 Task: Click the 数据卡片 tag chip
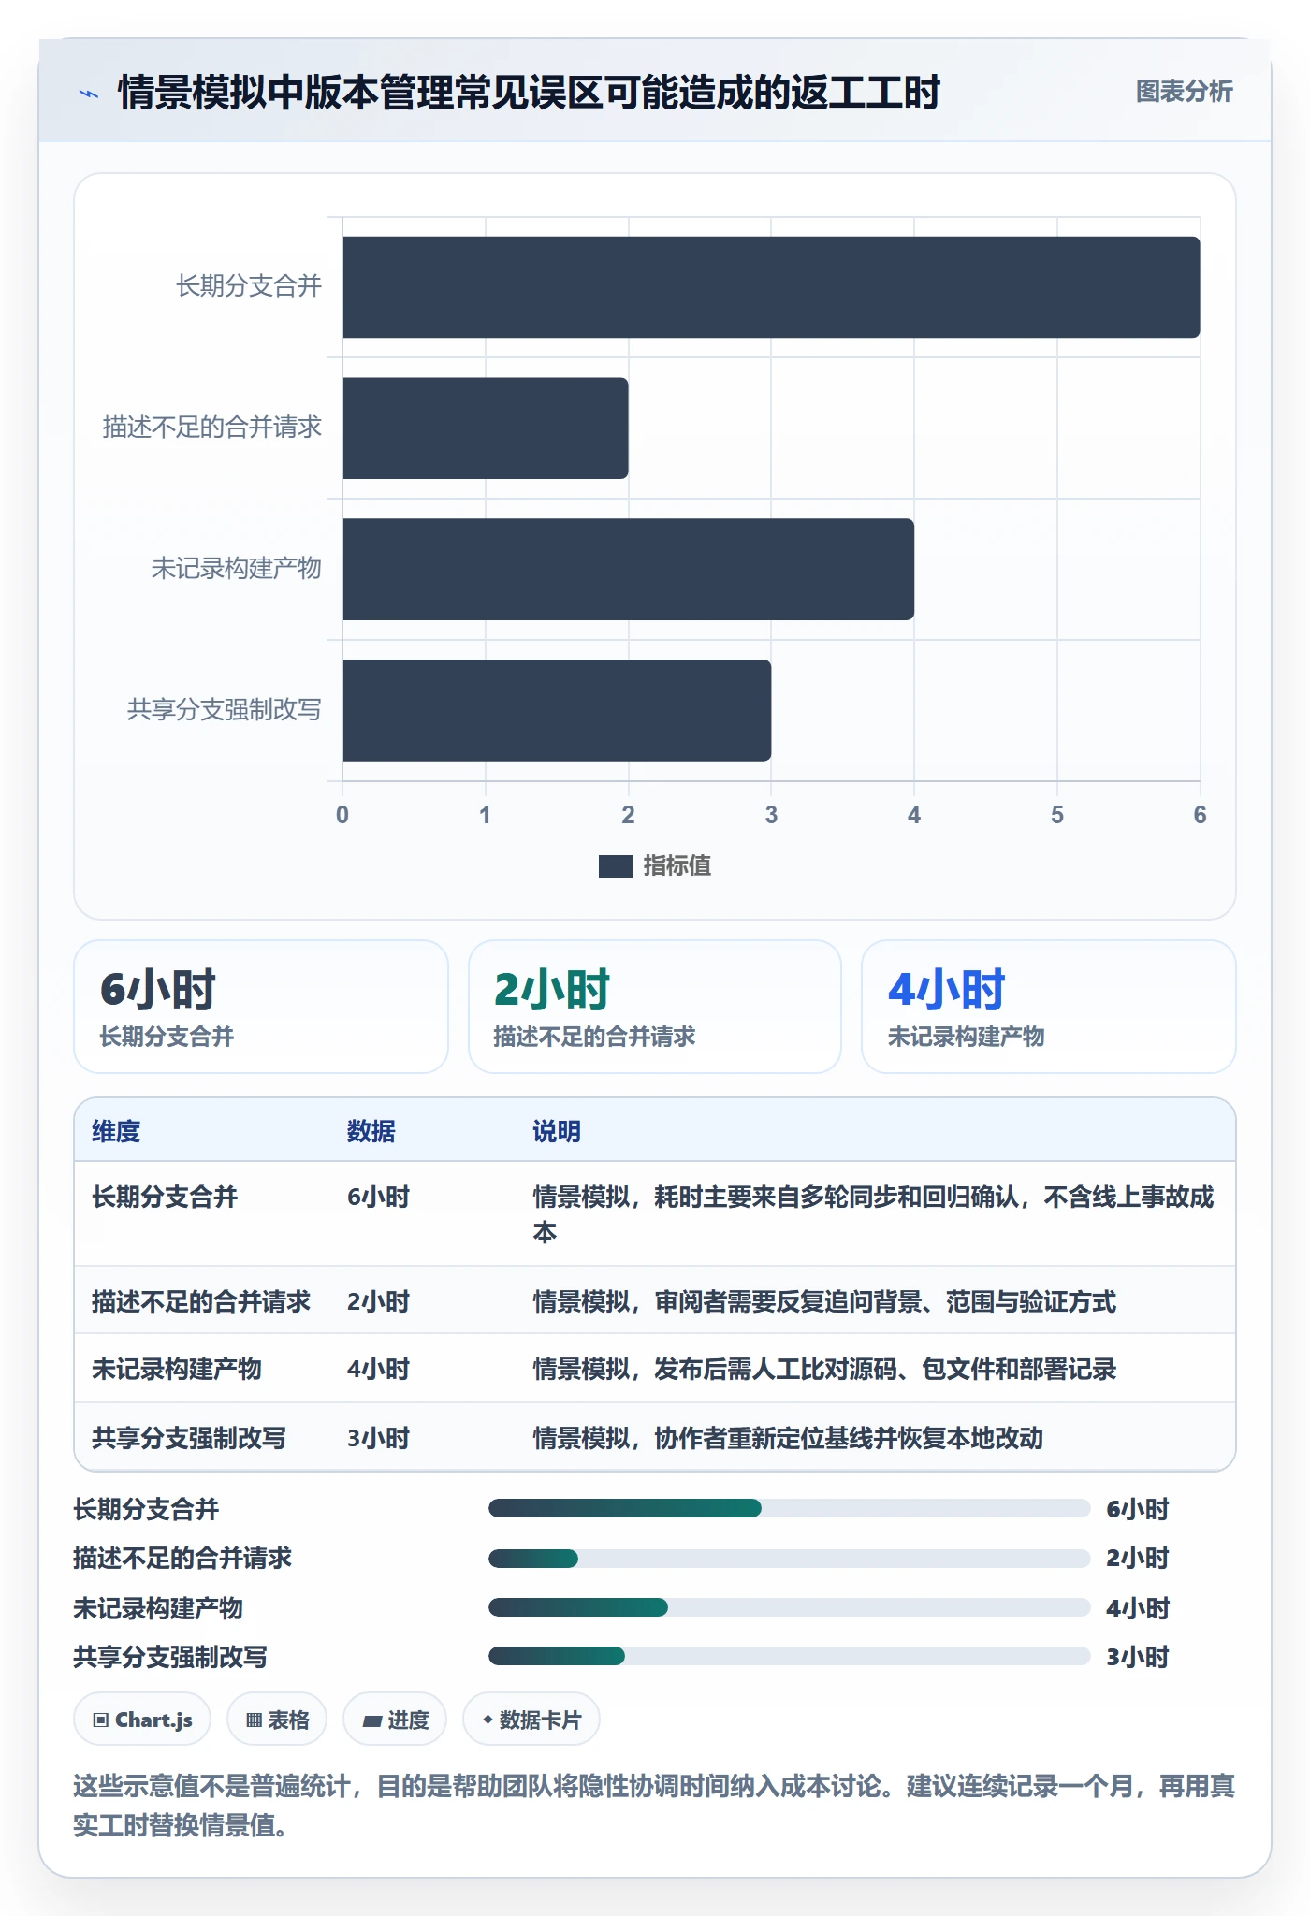point(531,1720)
